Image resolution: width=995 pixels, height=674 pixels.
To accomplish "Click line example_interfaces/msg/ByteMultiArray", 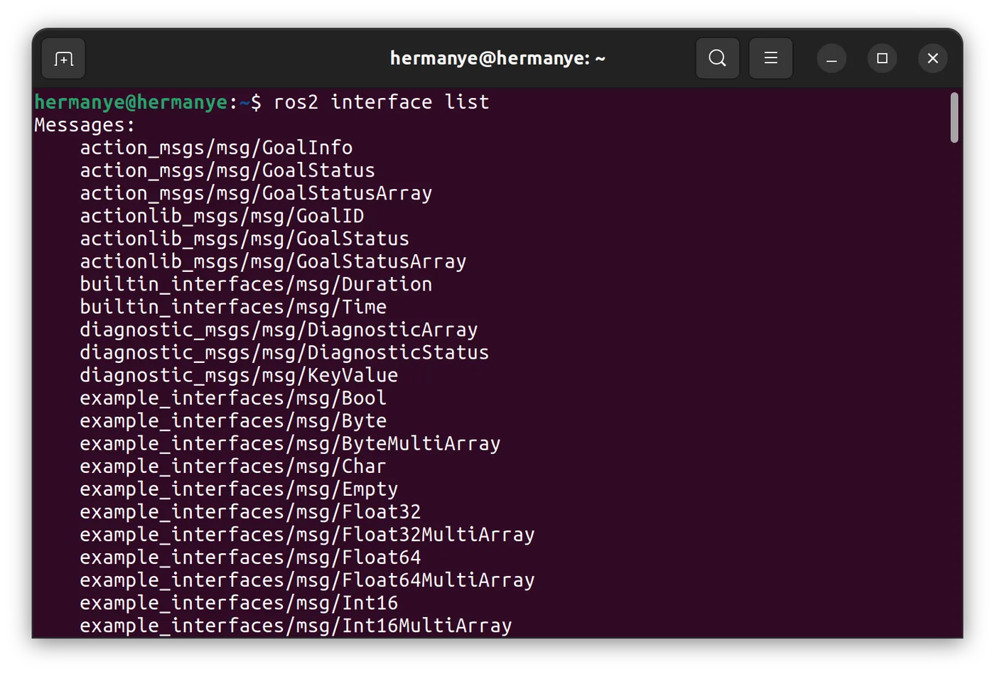I will (290, 443).
